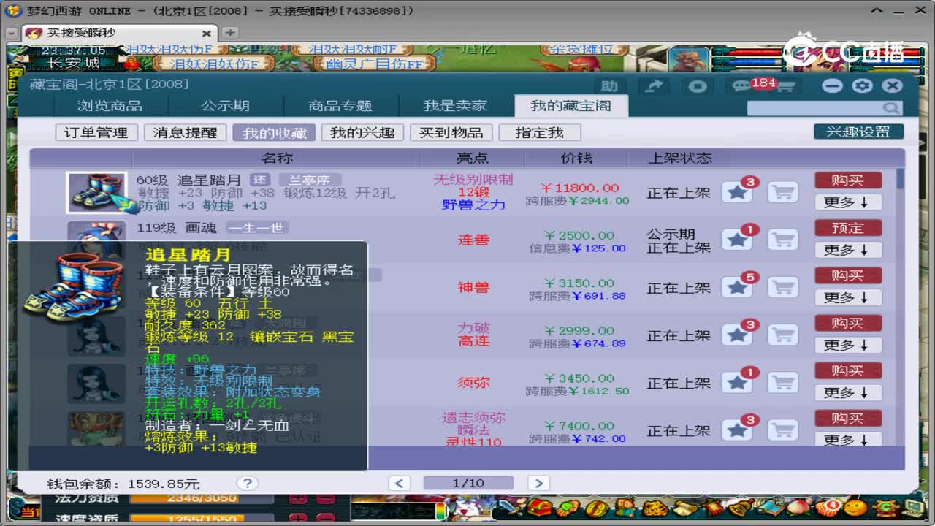Viewport: 935px width, 526px height.
Task: Click 购买 on the ￥3450.00 须弥 row
Action: click(x=848, y=370)
